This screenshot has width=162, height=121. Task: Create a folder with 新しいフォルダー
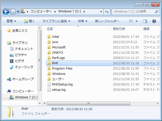[x=107, y=21]
